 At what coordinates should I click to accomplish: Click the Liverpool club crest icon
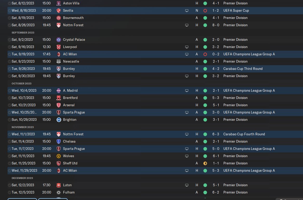59,47
